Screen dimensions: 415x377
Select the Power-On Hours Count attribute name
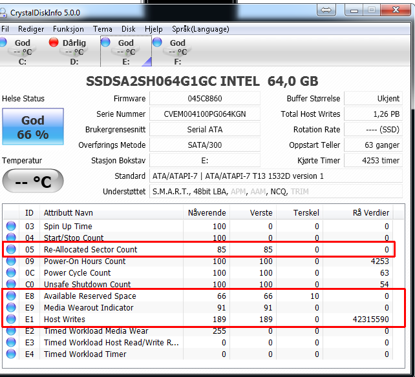(x=85, y=261)
